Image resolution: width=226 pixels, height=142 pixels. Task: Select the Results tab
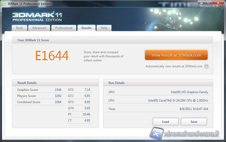(x=86, y=28)
